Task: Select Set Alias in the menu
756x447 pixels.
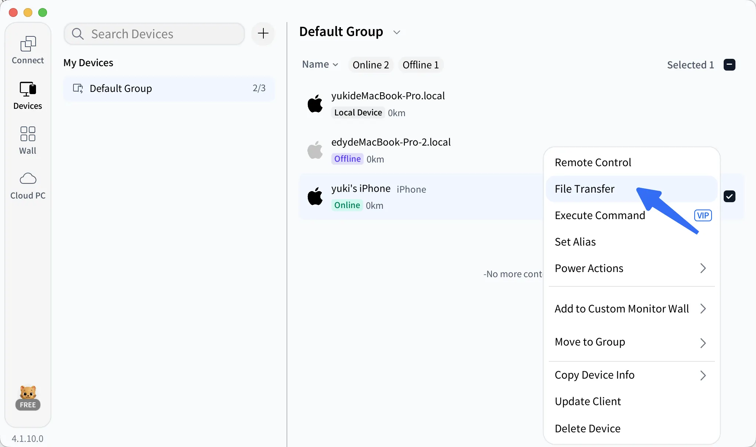Action: click(631, 242)
